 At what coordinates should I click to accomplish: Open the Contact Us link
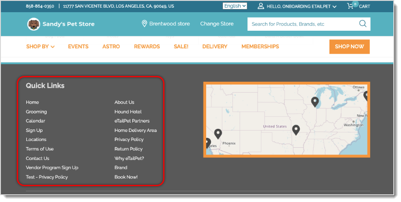(x=37, y=158)
